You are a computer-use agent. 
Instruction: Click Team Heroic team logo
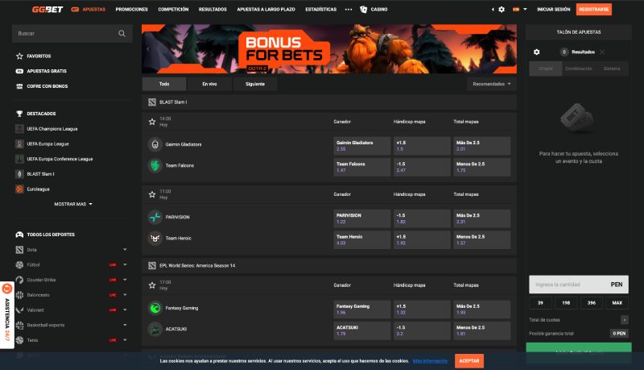[155, 238]
